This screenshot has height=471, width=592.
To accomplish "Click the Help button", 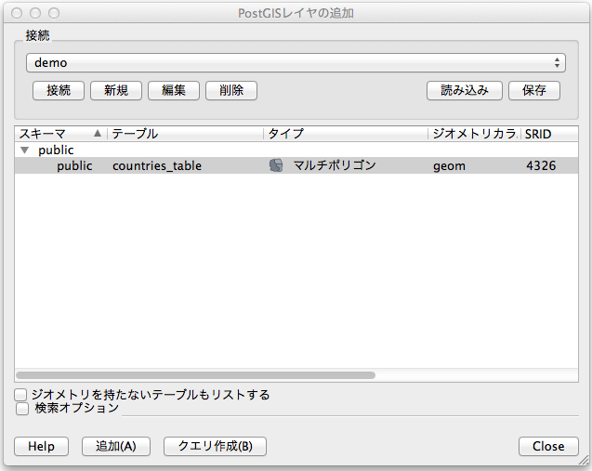I will click(x=41, y=446).
